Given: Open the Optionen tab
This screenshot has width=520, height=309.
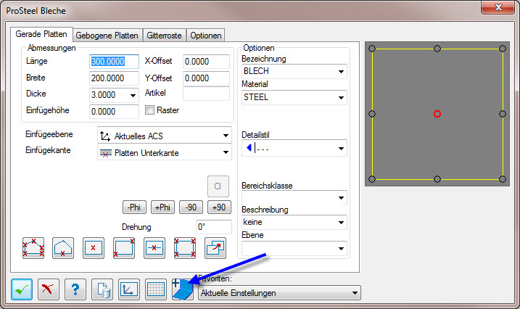Looking at the screenshot, I should [x=206, y=35].
